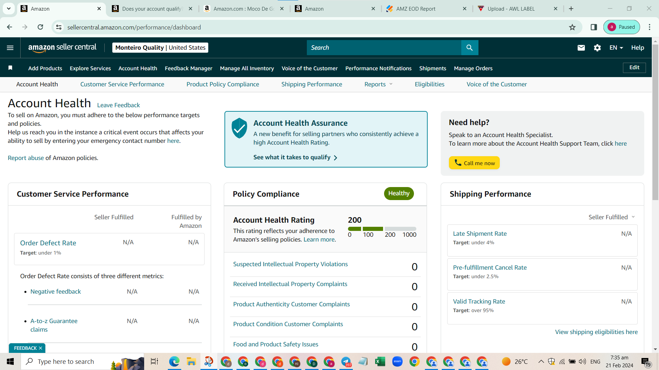Click Learn more under Account Health Rating
The image size is (659, 370).
coord(319,239)
